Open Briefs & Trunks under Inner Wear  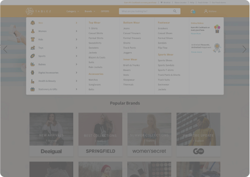coord(131,65)
